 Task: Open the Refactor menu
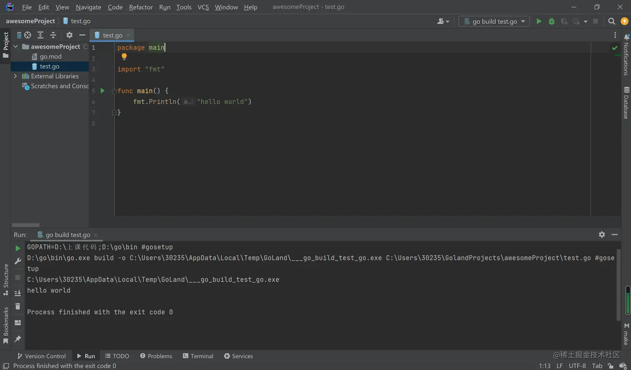pos(141,7)
